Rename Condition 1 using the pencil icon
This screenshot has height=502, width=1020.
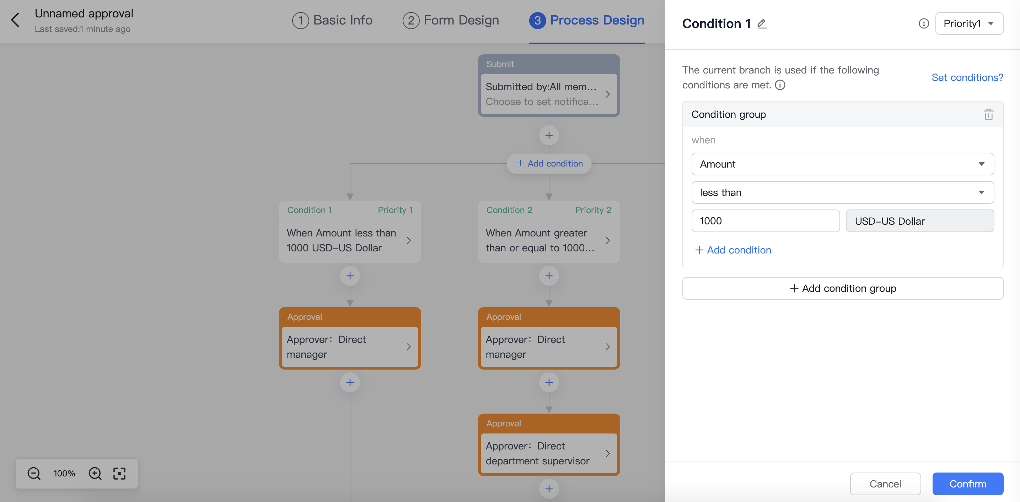[761, 24]
